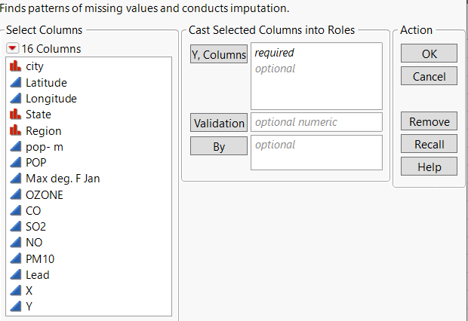This screenshot has width=468, height=321.
Task: Click the continuous icon beside Latitude
Action: tap(15, 82)
